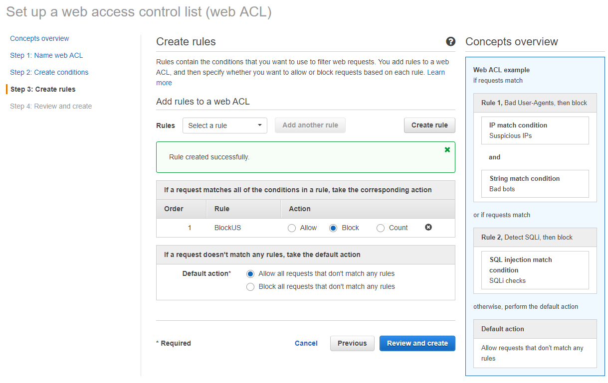Navigate to Step 1: Name web ACL

[46, 55]
